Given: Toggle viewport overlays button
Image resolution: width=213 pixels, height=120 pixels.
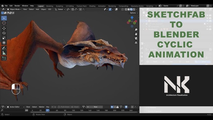Looking at the screenshot, I should coord(116,9).
